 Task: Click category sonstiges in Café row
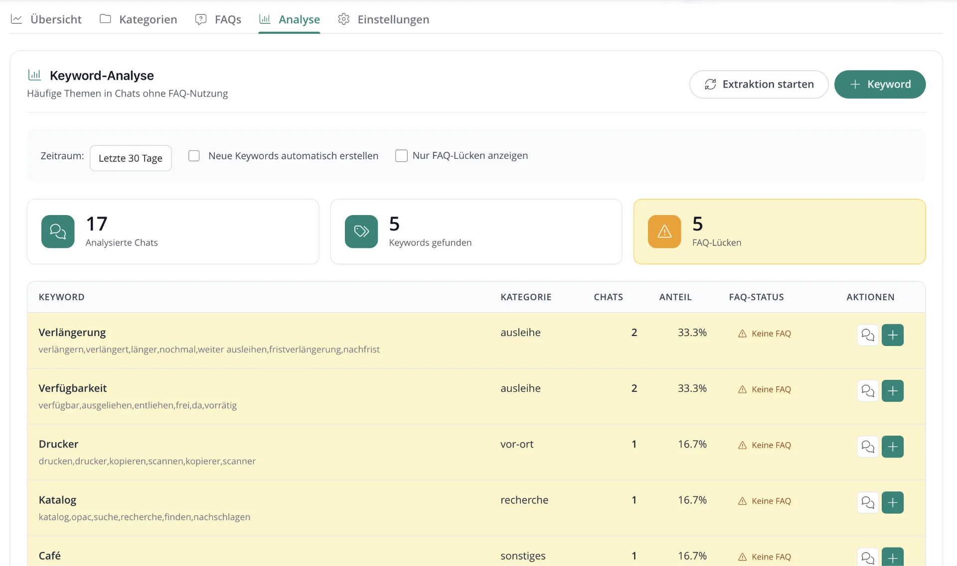523,556
